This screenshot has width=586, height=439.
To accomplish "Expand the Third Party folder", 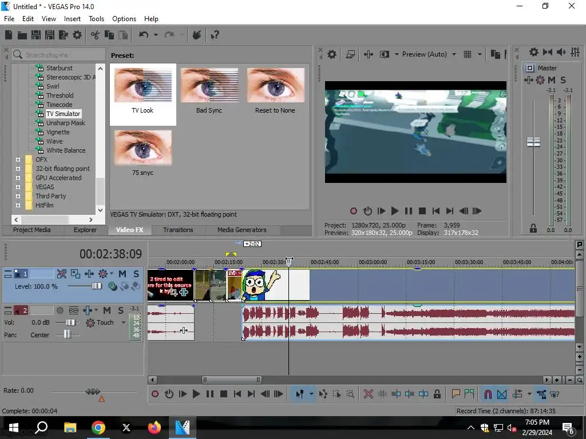I will 18,196.
